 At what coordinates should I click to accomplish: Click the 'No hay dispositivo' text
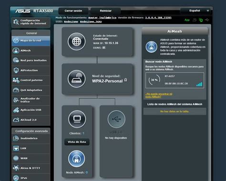click(x=116, y=138)
